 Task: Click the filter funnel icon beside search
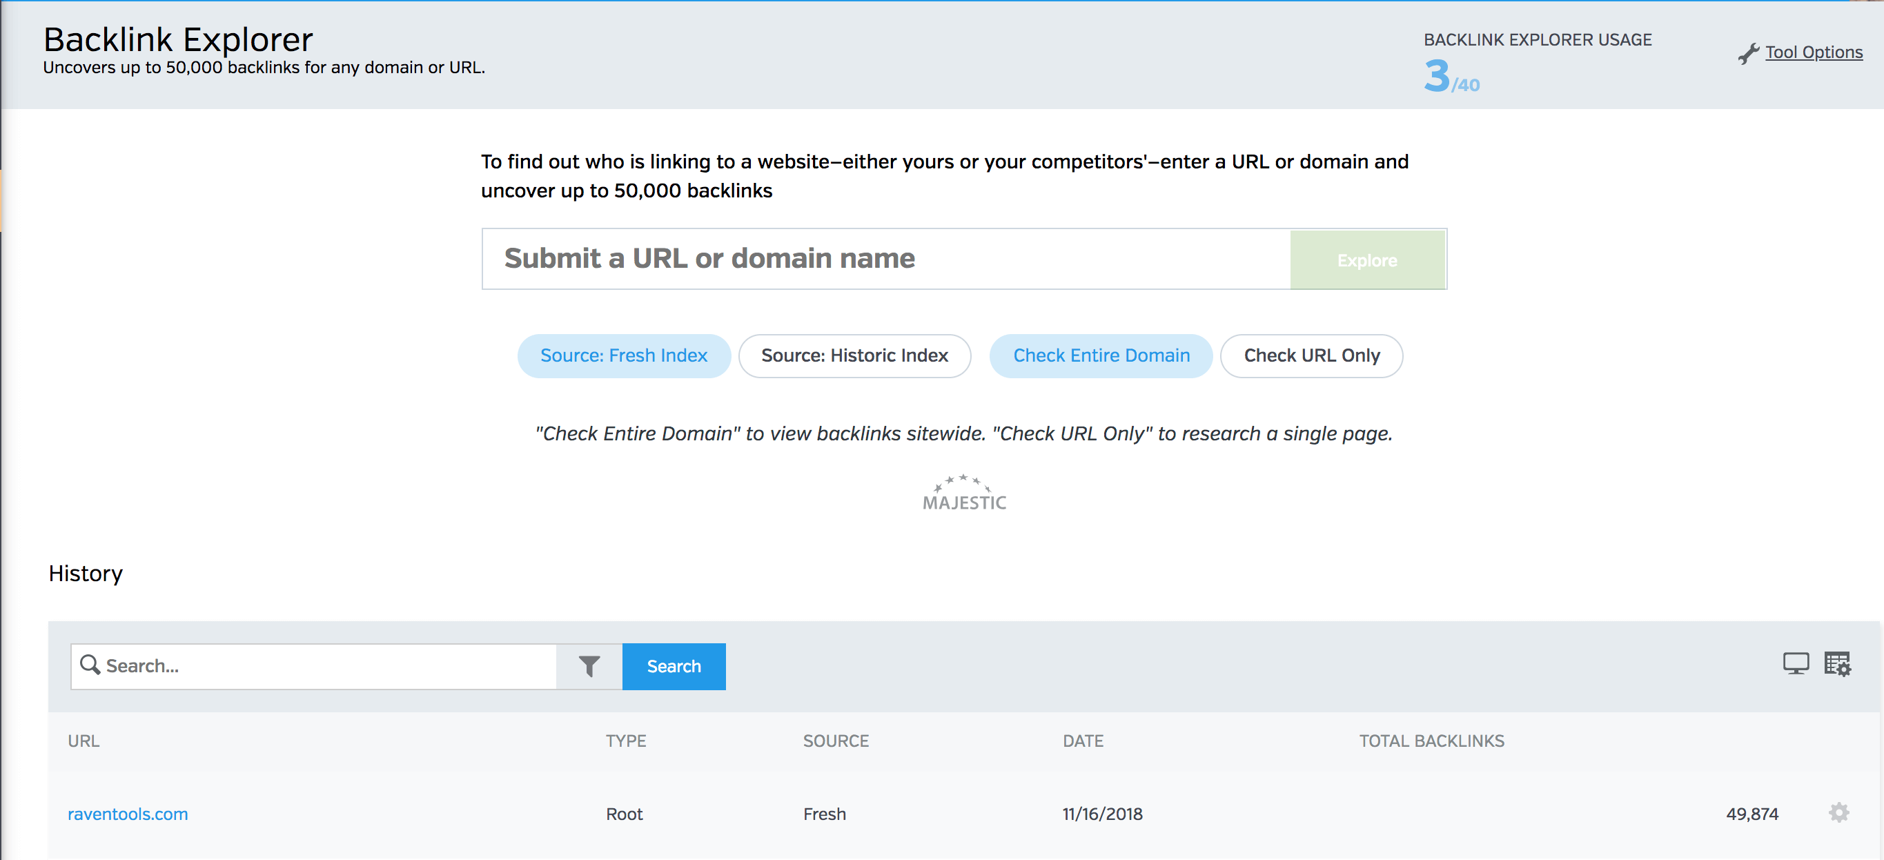(589, 665)
